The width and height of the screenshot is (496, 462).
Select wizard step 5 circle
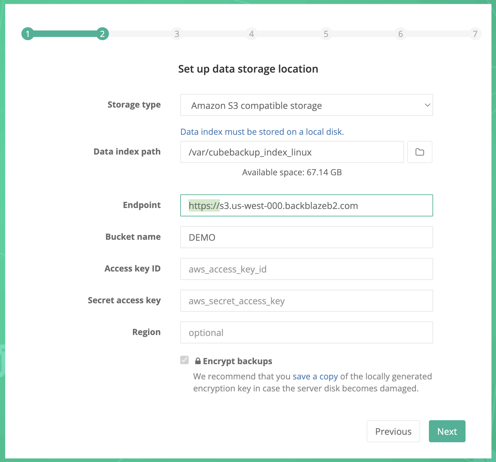point(326,33)
